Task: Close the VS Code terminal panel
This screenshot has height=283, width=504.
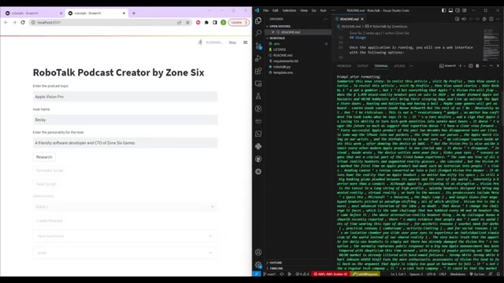Action: (x=498, y=66)
